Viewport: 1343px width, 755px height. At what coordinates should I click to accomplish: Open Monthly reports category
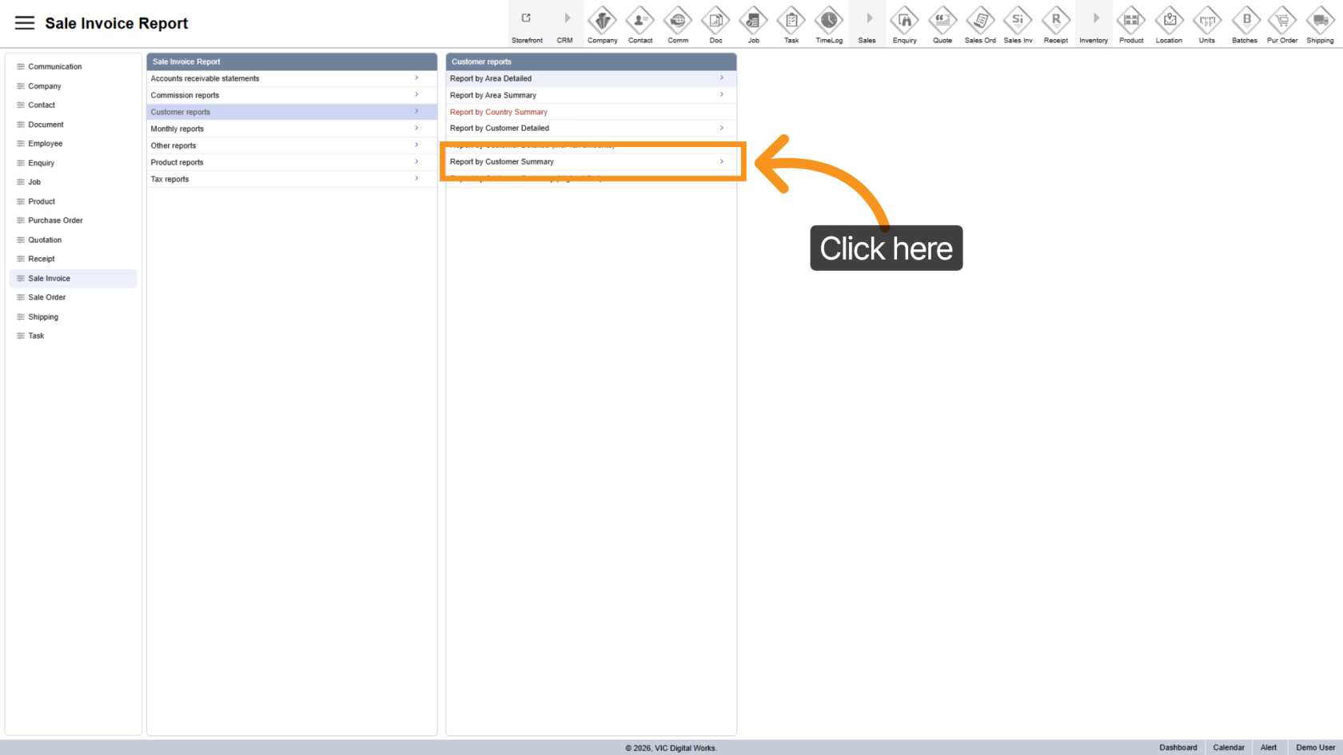pyautogui.click(x=177, y=129)
